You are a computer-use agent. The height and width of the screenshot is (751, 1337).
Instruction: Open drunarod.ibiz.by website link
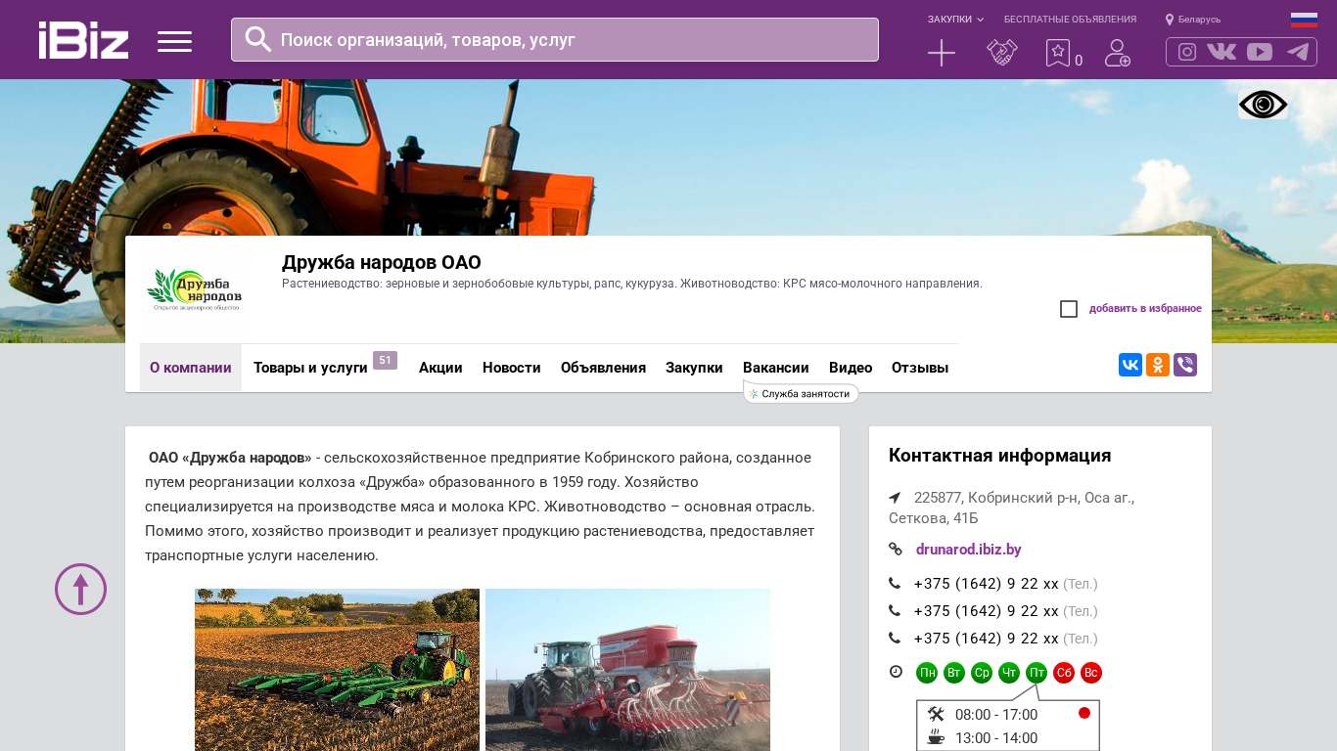(968, 550)
